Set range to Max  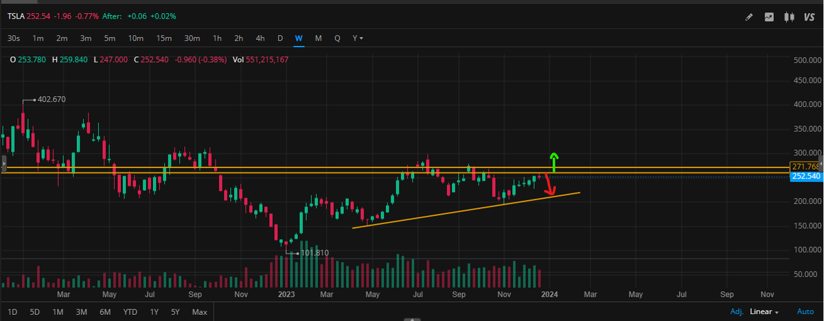click(x=200, y=312)
